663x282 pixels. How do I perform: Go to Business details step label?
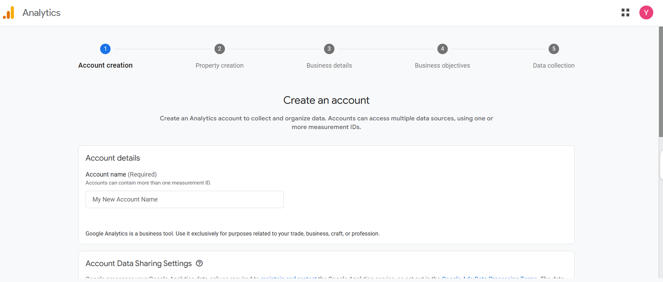329,66
